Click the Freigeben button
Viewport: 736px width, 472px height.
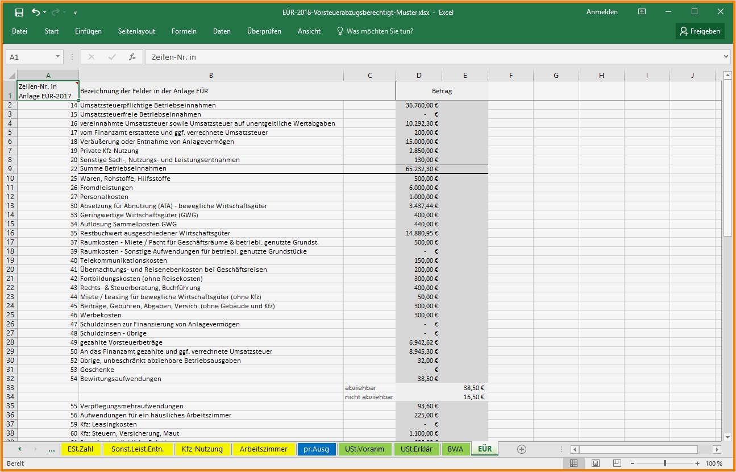pos(700,31)
